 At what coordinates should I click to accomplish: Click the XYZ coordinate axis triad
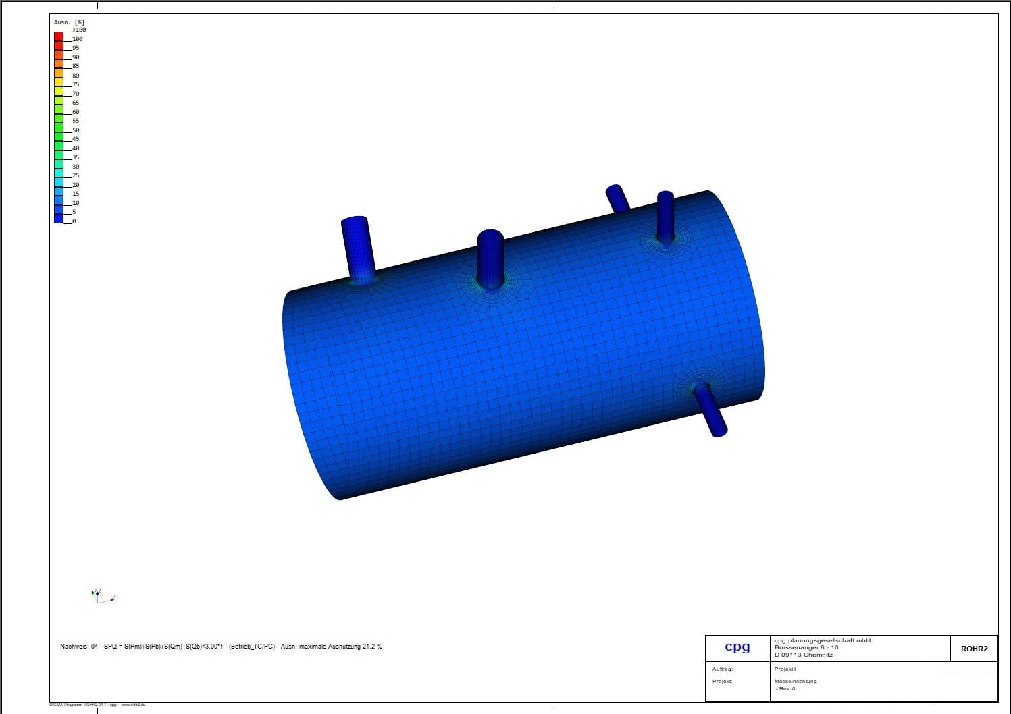click(x=103, y=595)
